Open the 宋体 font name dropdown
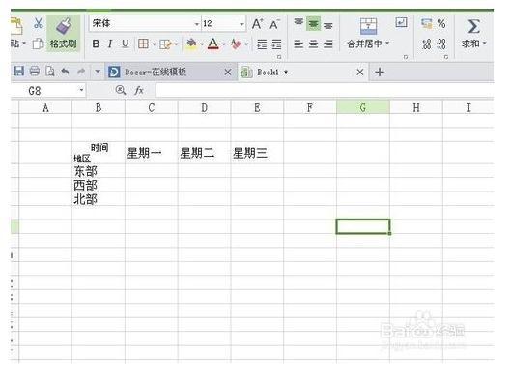Screen dimensions: 510x381 (x=196, y=24)
